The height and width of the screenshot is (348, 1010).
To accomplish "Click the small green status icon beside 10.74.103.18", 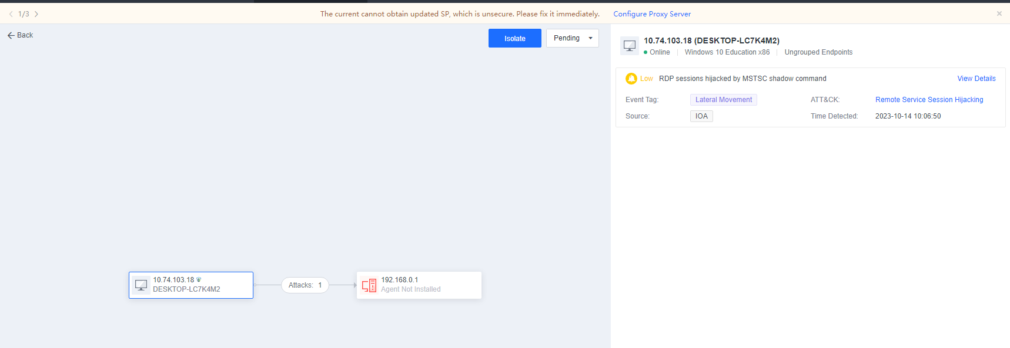I will coord(199,280).
